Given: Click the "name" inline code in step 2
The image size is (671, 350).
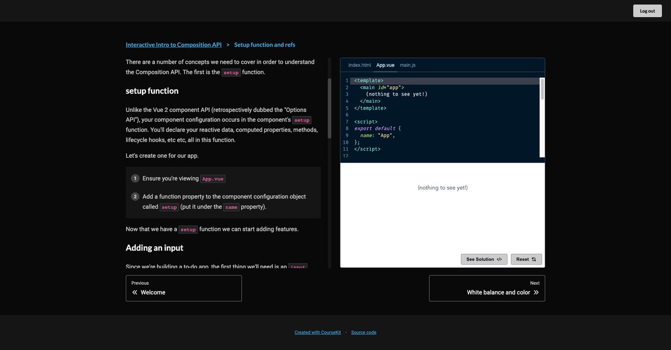Looking at the screenshot, I should [231, 207].
